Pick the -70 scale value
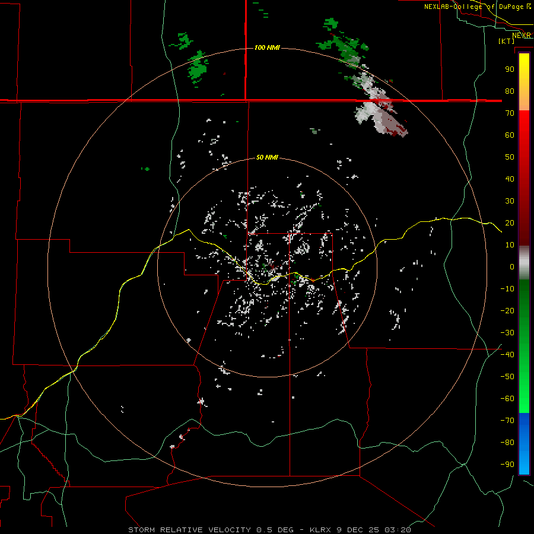The height and width of the screenshot is (534, 534). 507,421
